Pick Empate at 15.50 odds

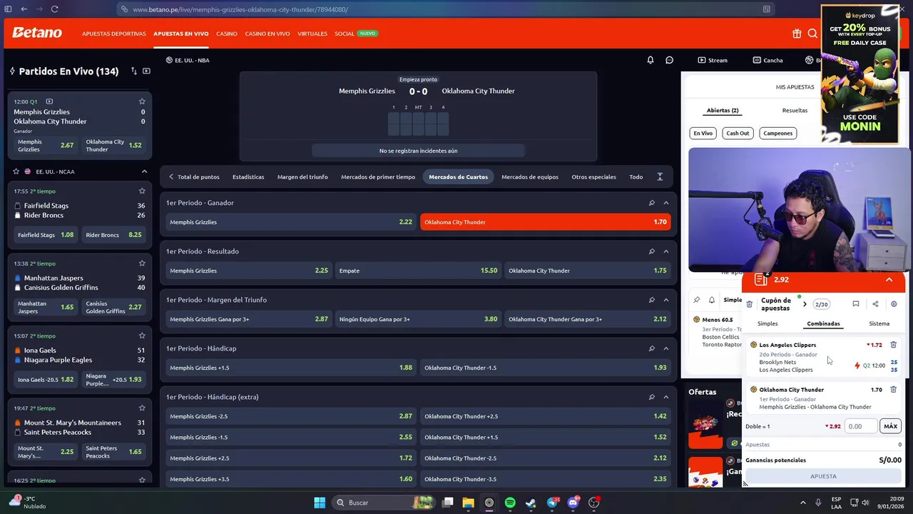(419, 271)
